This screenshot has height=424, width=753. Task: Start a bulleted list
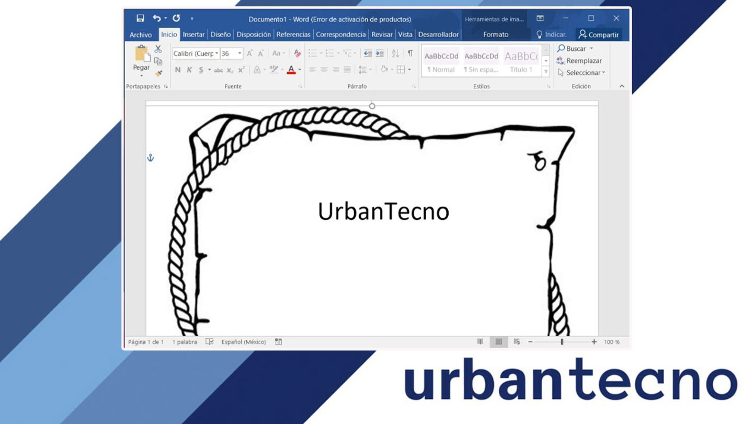pos(313,53)
